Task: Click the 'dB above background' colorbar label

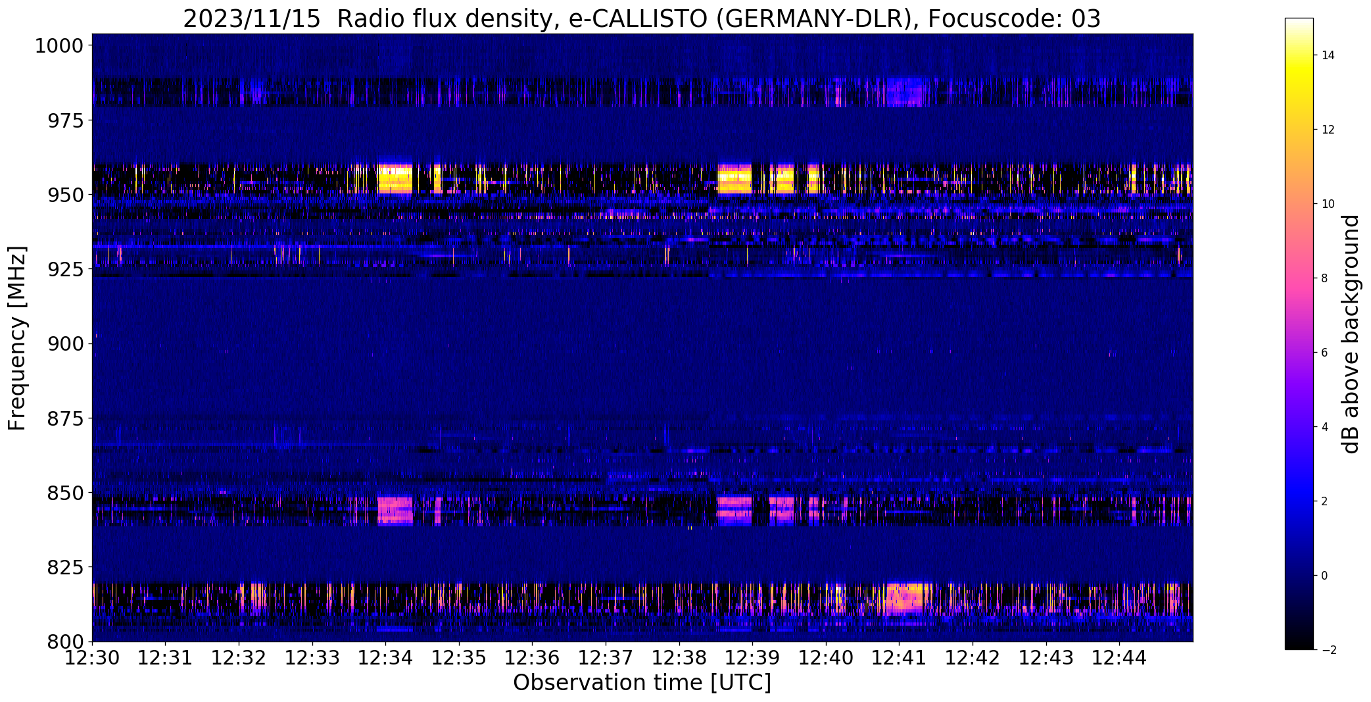Action: 1351,334
